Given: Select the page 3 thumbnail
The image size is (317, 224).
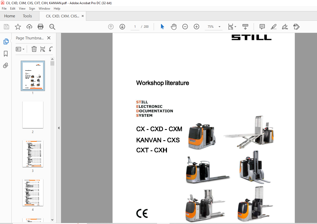Looking at the screenshot, I should 33,154.
